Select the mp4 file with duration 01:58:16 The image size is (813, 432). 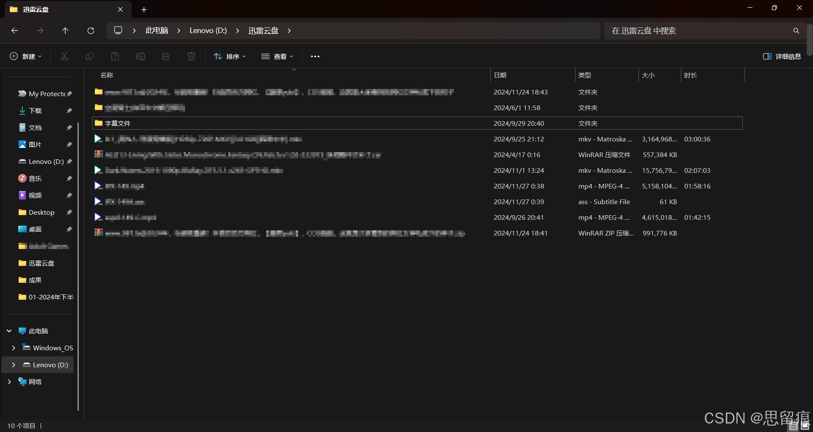pyautogui.click(x=418, y=186)
